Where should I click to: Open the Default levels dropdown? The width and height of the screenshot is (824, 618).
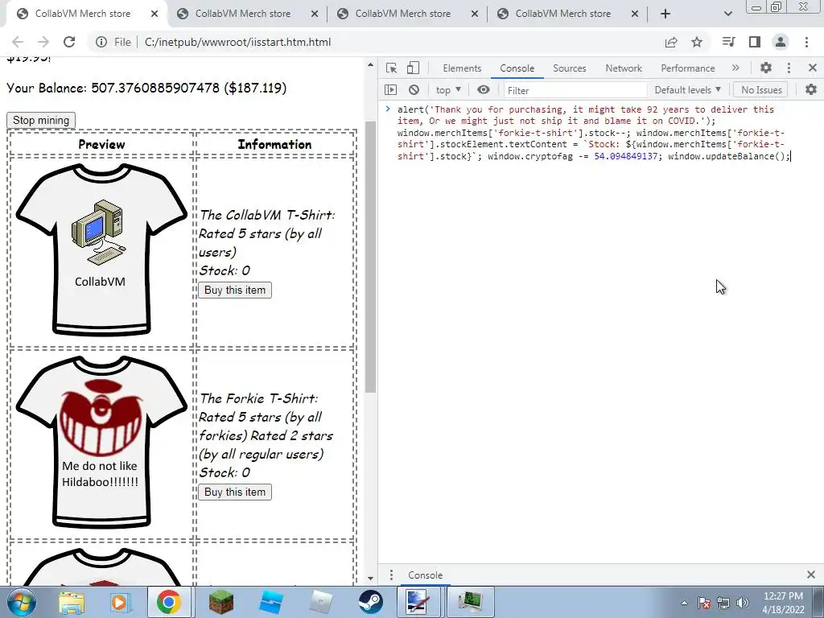pos(687,90)
